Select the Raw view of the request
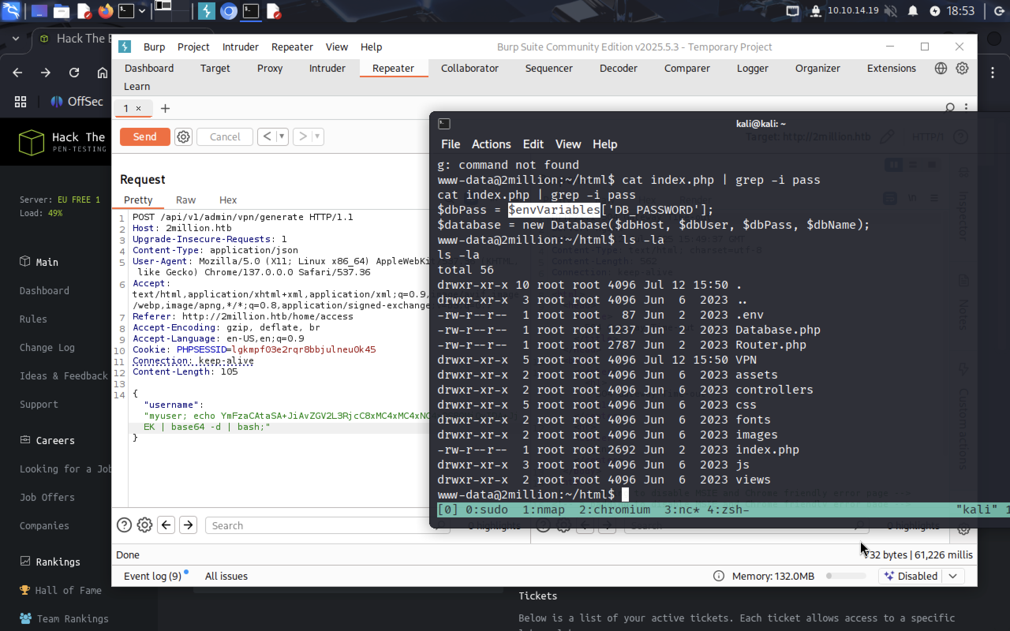The image size is (1010, 631). (186, 200)
